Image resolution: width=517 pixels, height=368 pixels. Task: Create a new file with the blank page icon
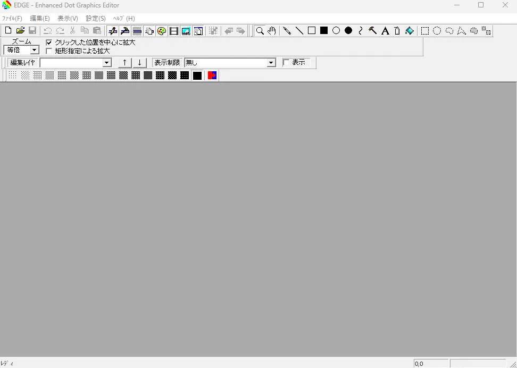8,31
